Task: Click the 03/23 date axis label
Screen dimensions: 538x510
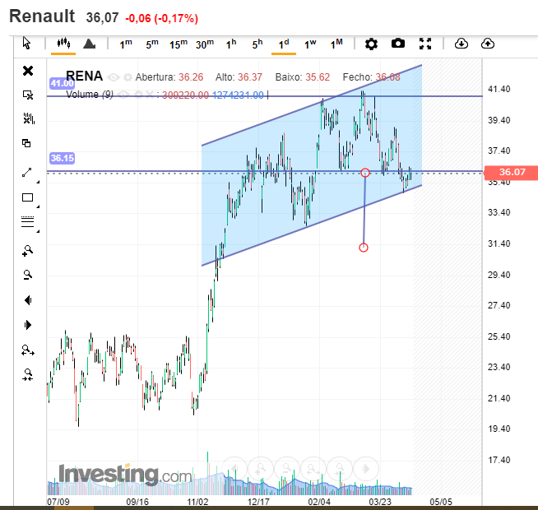Action: click(x=380, y=502)
